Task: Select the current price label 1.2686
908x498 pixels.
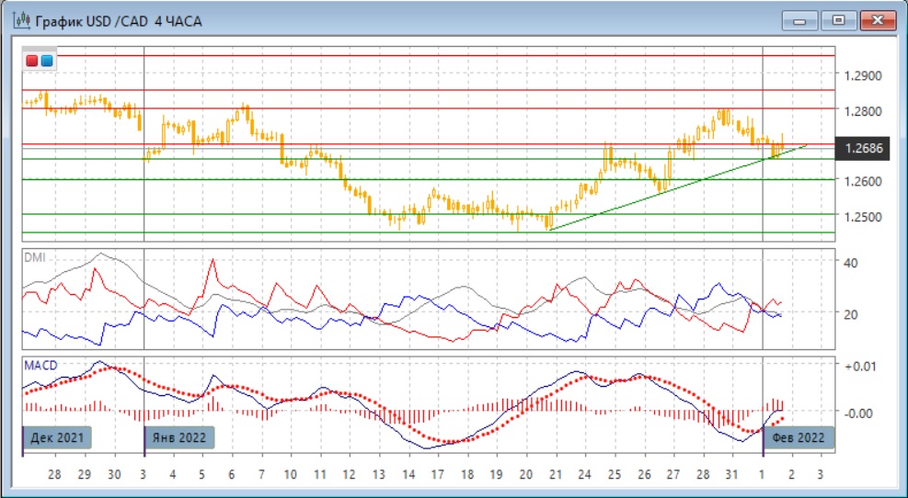Action: [862, 147]
